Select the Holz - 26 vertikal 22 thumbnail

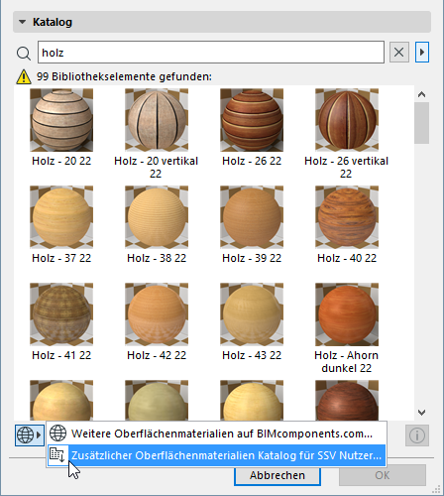tap(347, 120)
